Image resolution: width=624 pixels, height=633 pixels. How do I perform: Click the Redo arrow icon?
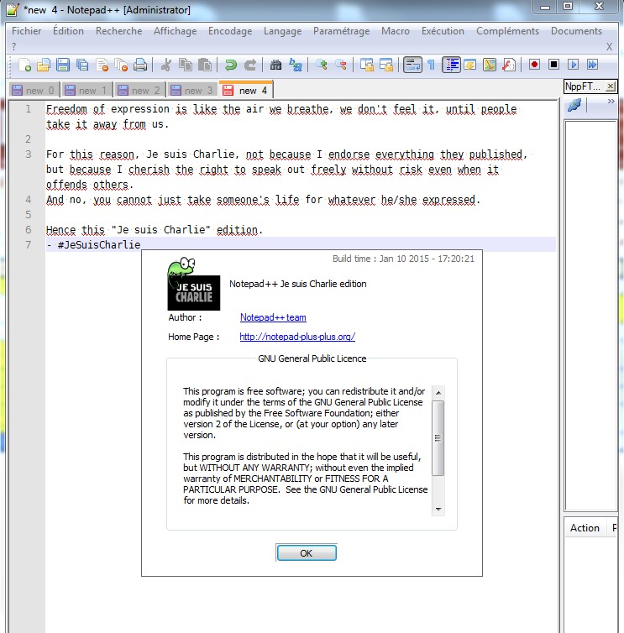250,65
